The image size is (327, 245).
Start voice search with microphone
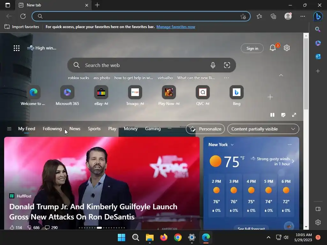213,65
